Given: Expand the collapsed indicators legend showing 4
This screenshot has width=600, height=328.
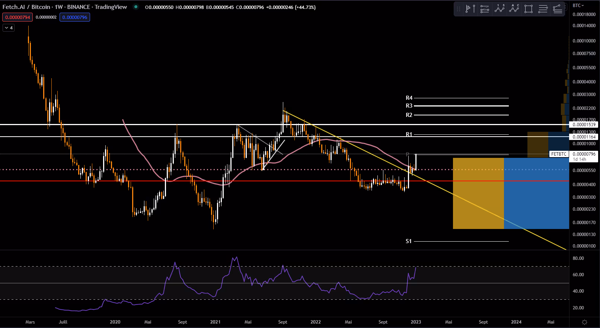Looking at the screenshot, I should point(9,28).
